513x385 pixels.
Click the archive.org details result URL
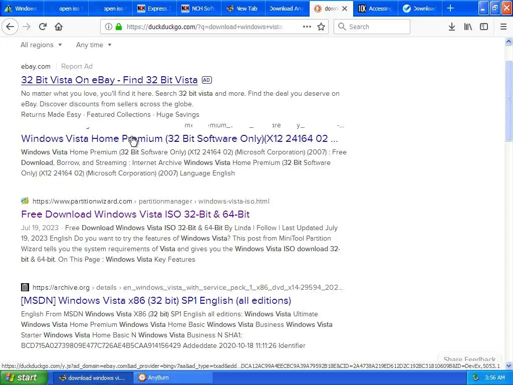pos(188,287)
